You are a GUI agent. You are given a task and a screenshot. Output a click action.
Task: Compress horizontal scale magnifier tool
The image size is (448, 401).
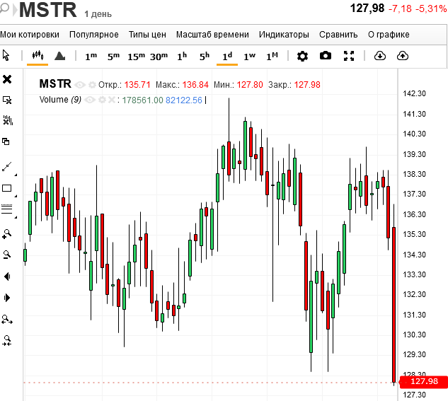7,340
